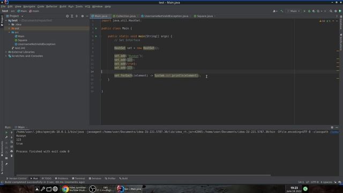
Task: Switch to UsernameNotValidException.java tab
Action: coord(166,16)
